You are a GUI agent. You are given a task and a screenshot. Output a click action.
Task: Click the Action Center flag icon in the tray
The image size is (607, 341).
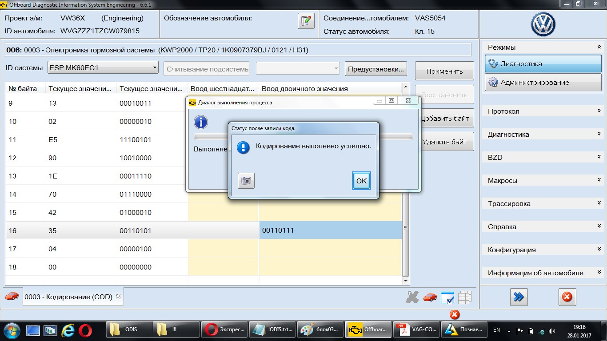click(x=519, y=331)
